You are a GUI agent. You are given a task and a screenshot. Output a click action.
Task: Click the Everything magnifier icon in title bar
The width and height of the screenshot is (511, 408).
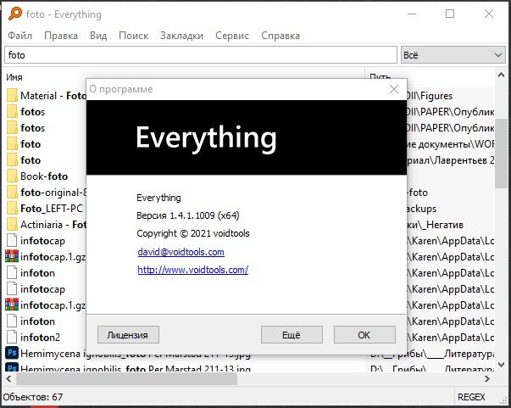[x=14, y=14]
